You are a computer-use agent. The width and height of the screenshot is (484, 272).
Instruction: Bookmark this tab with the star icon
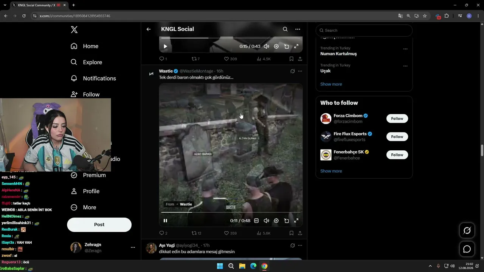point(425,16)
